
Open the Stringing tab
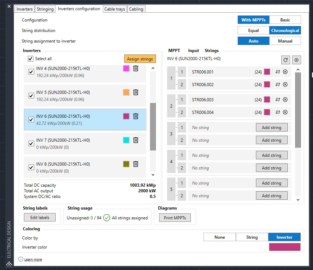click(x=45, y=9)
